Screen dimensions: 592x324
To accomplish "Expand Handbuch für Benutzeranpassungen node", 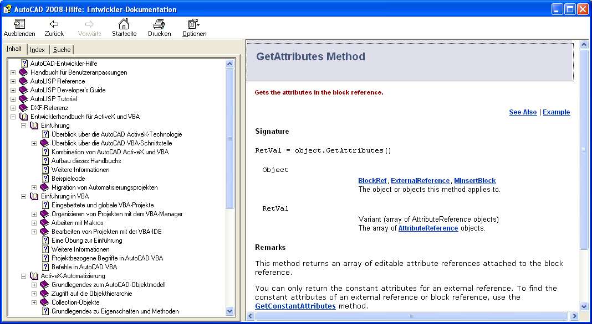I will coord(13,72).
